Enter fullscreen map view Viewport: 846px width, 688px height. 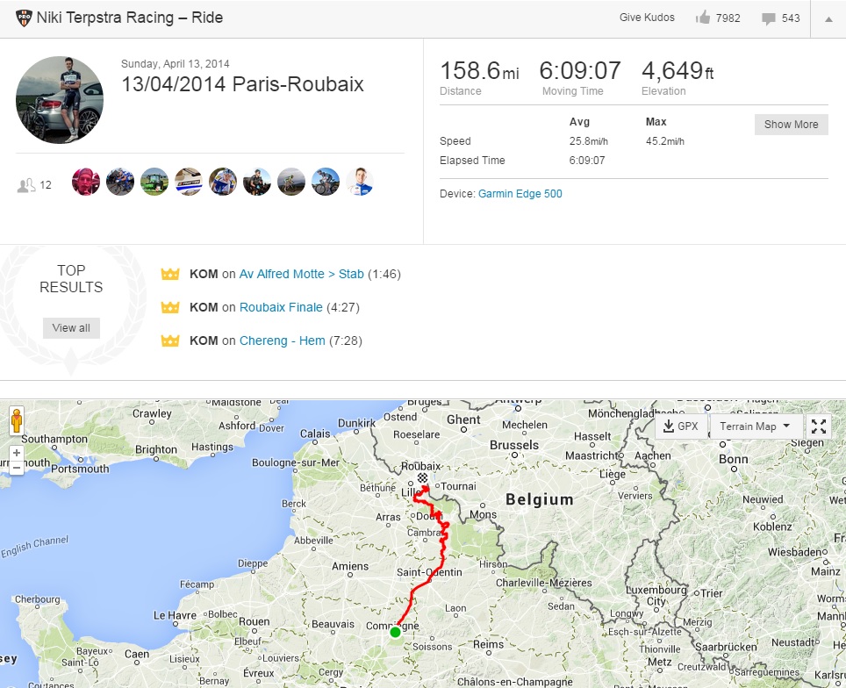pyautogui.click(x=819, y=426)
